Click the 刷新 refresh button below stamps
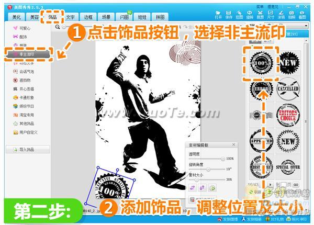314x225 pixels. [255, 192]
